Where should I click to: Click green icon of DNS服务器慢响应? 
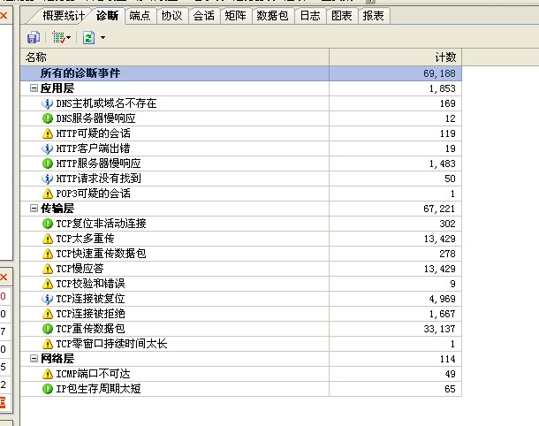pyautogui.click(x=47, y=118)
